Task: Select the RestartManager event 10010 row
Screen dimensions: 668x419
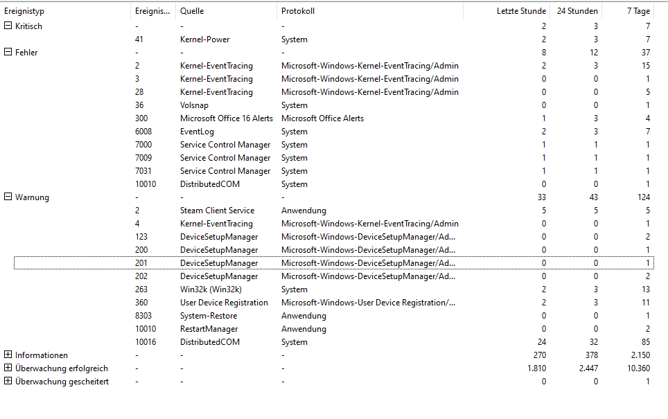Action: (x=333, y=329)
